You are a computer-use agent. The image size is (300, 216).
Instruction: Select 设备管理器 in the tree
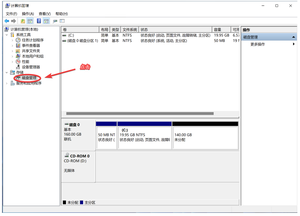click(31, 67)
